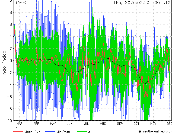Click the CFS model label
Image resolution: width=172 pixels, height=133 pixels.
[x=21, y=3]
